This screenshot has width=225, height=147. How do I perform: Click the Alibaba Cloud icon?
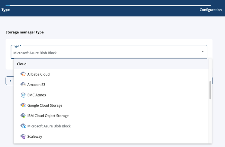click(x=23, y=74)
